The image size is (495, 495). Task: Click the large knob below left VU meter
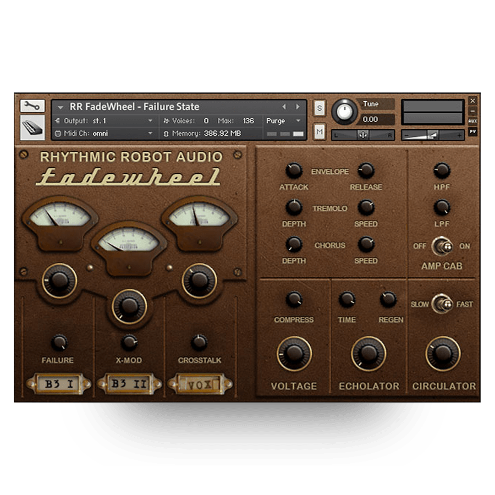point(59,280)
